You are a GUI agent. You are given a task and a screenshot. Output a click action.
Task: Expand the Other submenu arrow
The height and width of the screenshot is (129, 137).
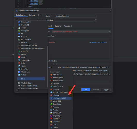(x=44, y=79)
